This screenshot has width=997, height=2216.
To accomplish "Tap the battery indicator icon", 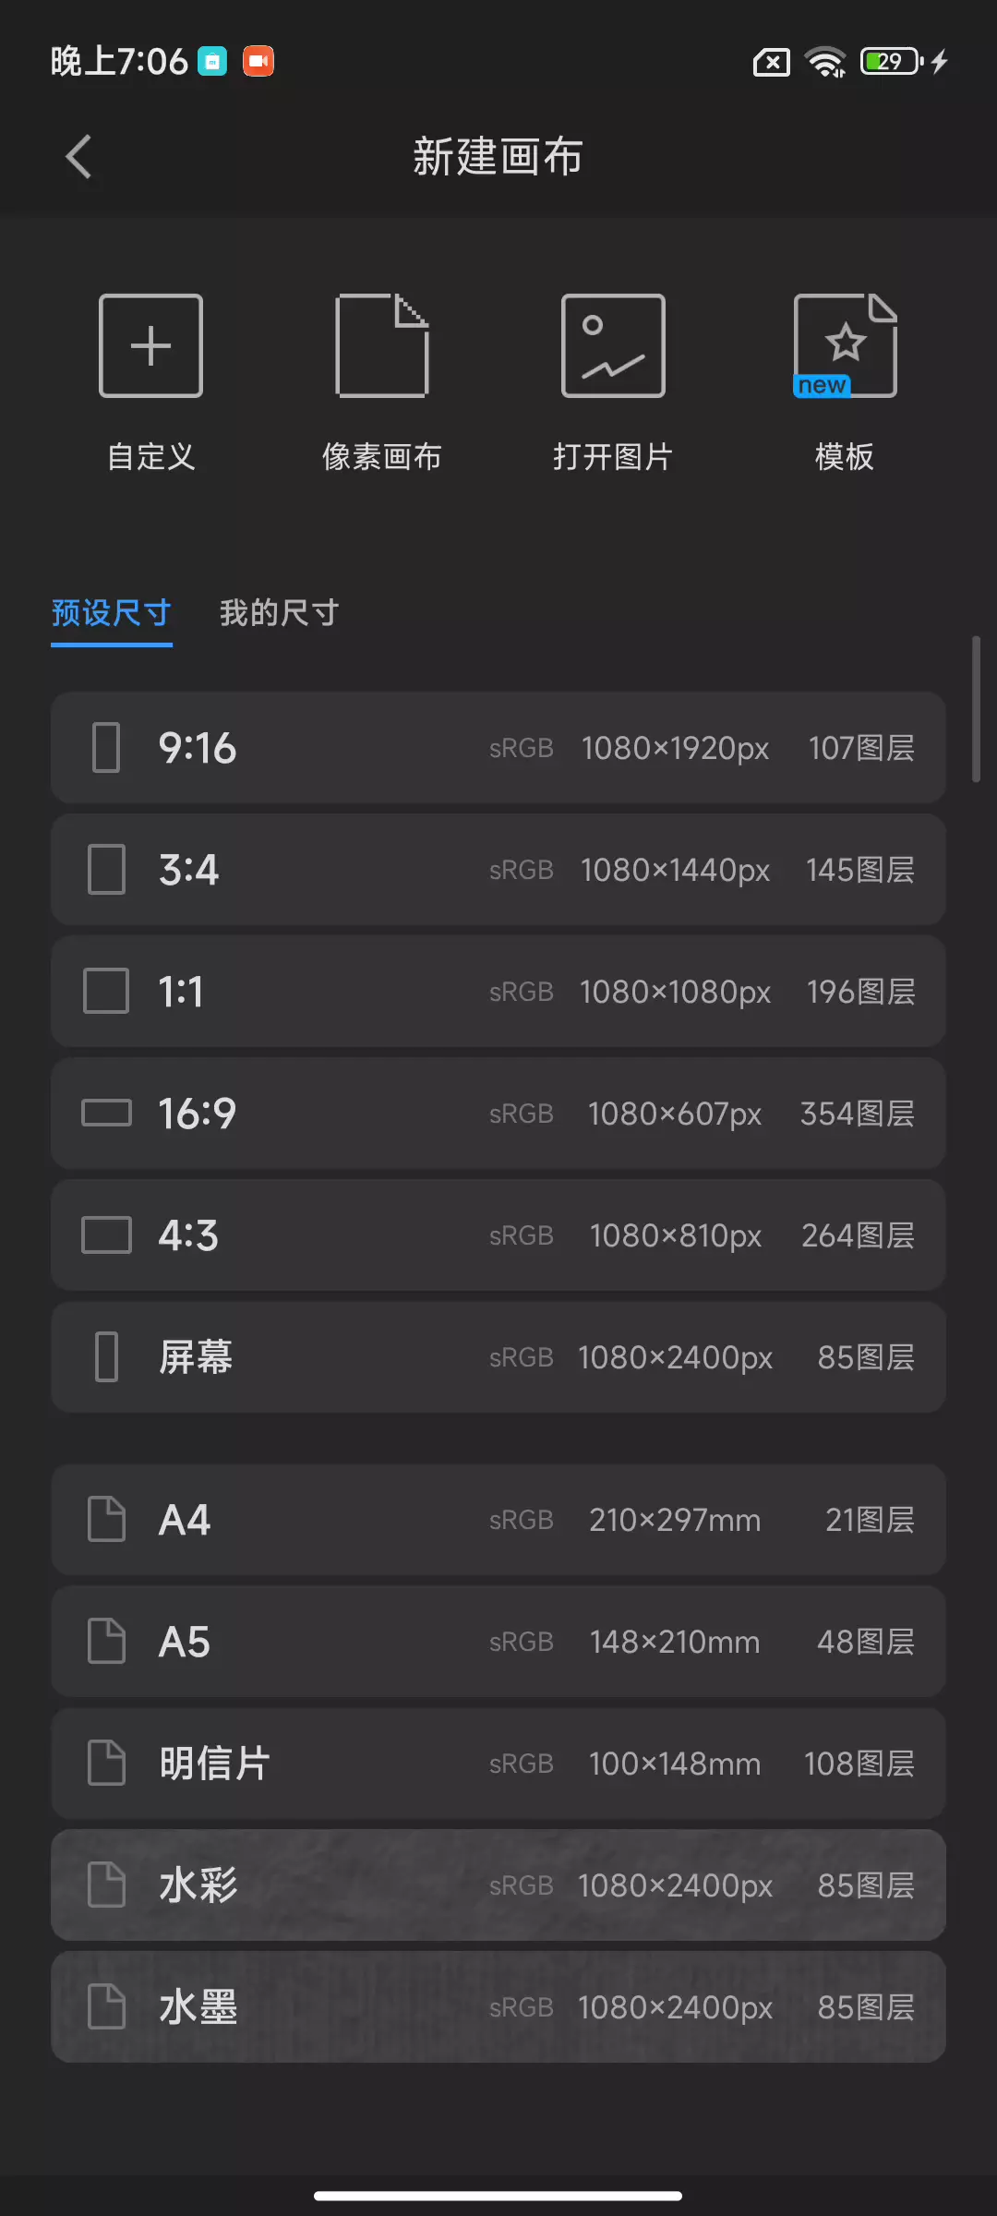I will (x=891, y=62).
